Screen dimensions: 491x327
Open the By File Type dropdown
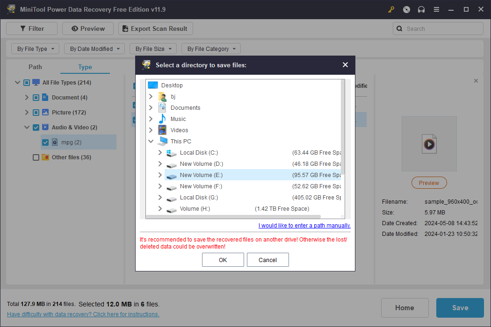click(x=36, y=49)
